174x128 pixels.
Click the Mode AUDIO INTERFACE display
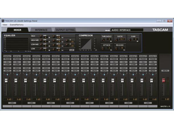click(127, 30)
